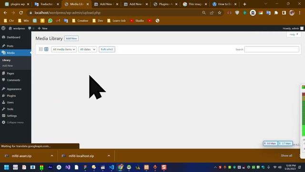This screenshot has width=305, height=172.
Task: Open the mlfd-localhost.zip download
Action: coord(81,156)
